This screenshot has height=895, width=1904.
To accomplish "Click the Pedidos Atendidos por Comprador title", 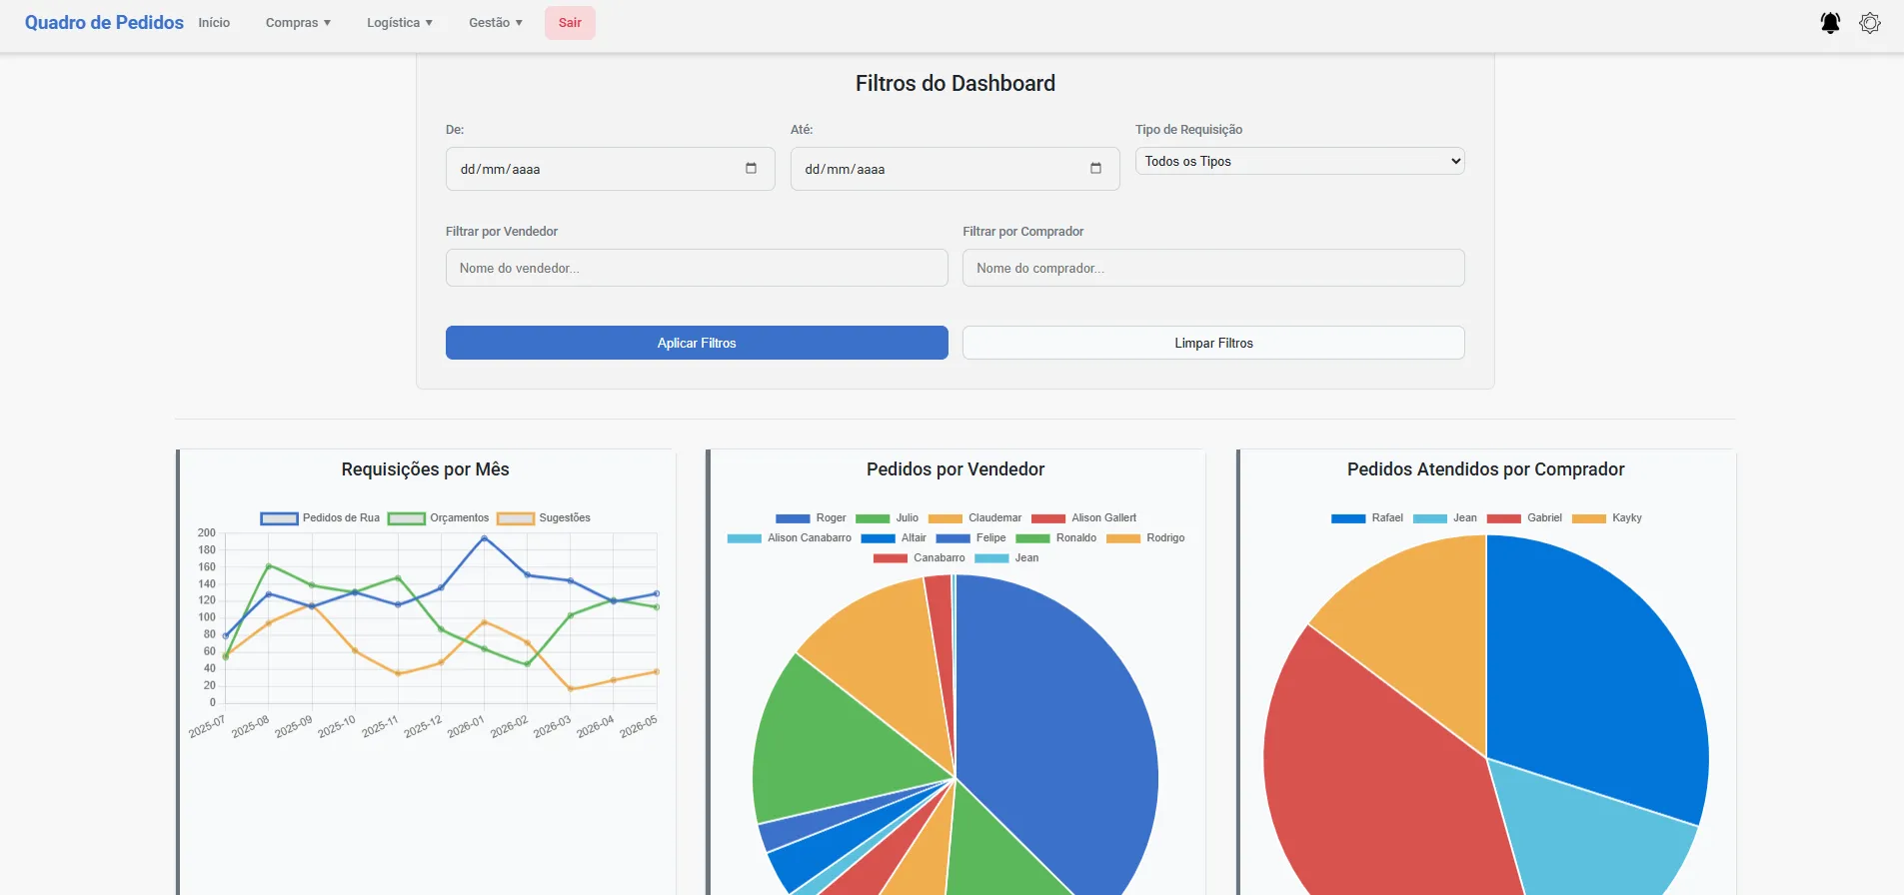I will pyautogui.click(x=1486, y=469).
